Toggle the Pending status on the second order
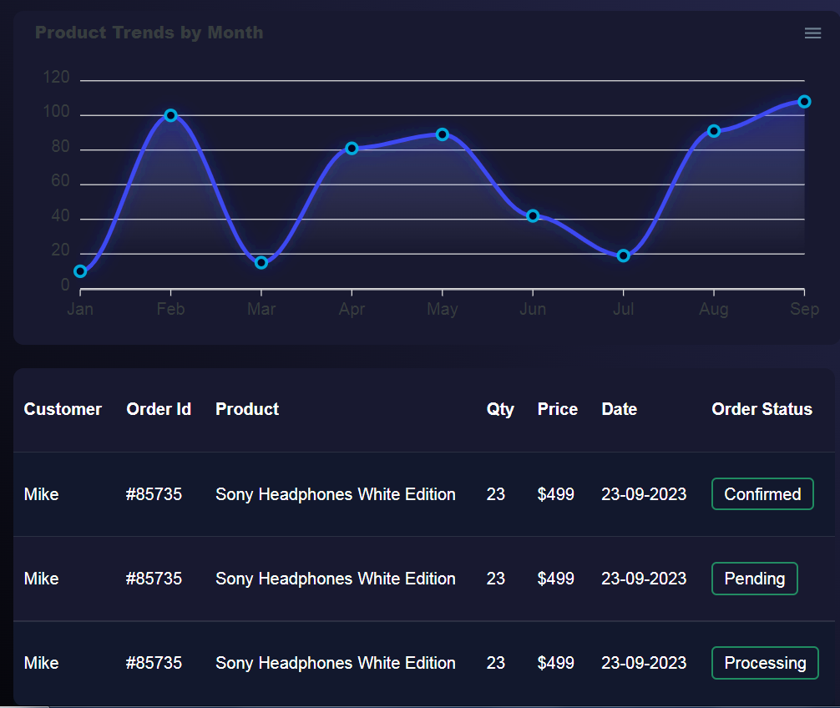Screen dimensions: 840x708 pos(754,578)
